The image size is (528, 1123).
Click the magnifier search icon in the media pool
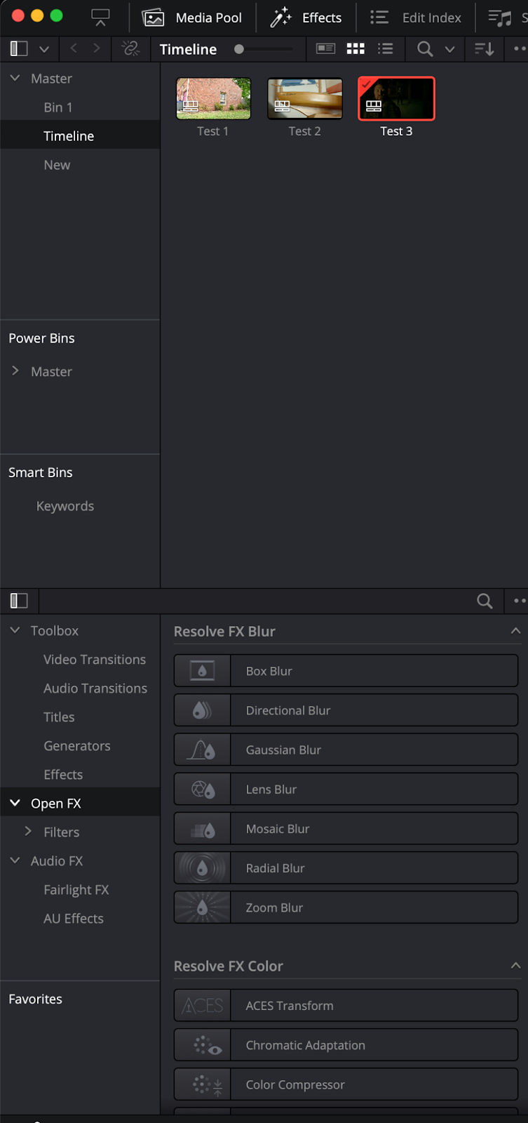tap(424, 49)
